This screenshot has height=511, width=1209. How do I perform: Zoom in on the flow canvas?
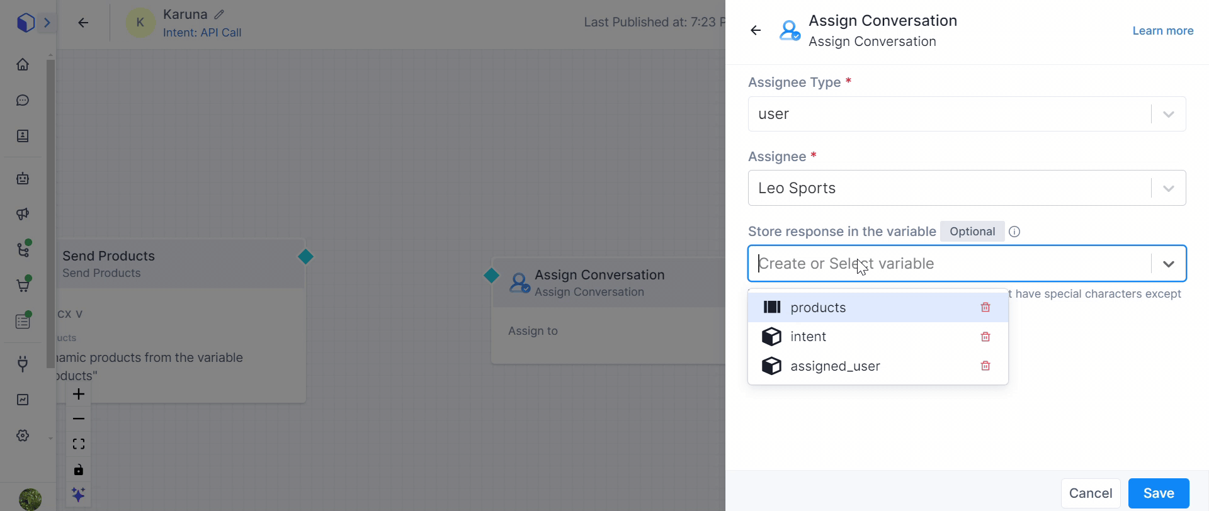(x=79, y=395)
